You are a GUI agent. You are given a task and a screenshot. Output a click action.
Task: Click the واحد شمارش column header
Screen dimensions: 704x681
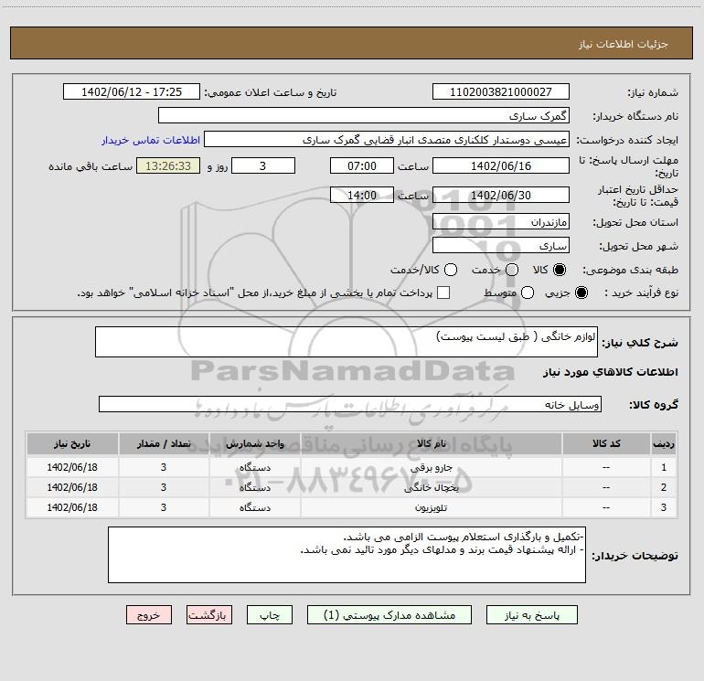(x=254, y=443)
